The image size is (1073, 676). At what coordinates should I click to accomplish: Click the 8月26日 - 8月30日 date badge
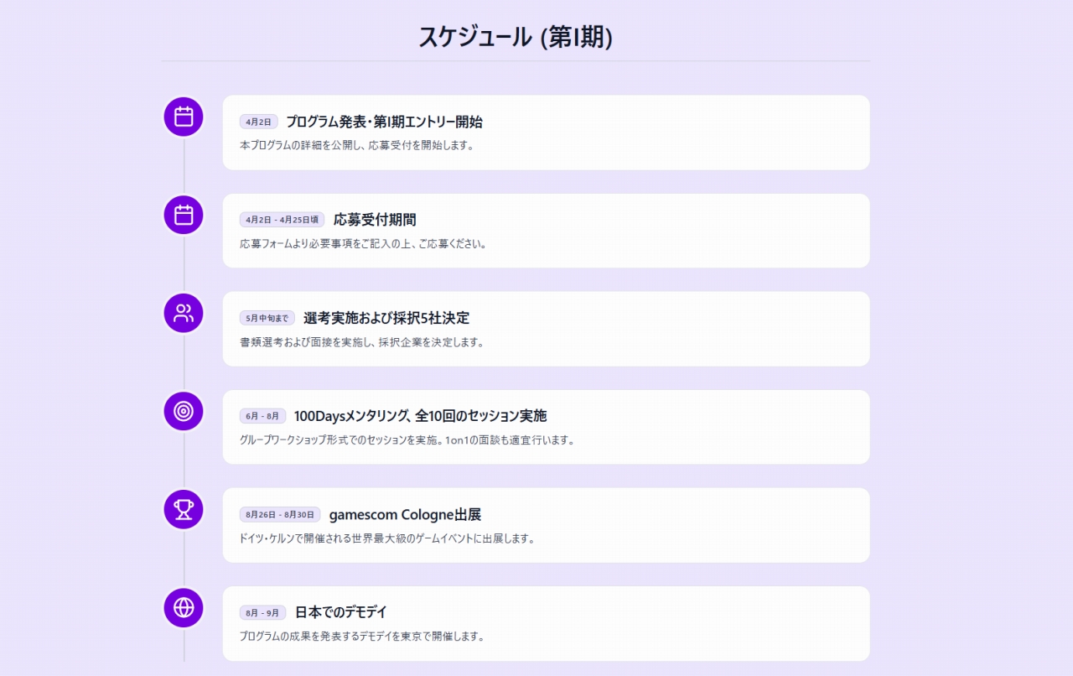click(x=280, y=514)
